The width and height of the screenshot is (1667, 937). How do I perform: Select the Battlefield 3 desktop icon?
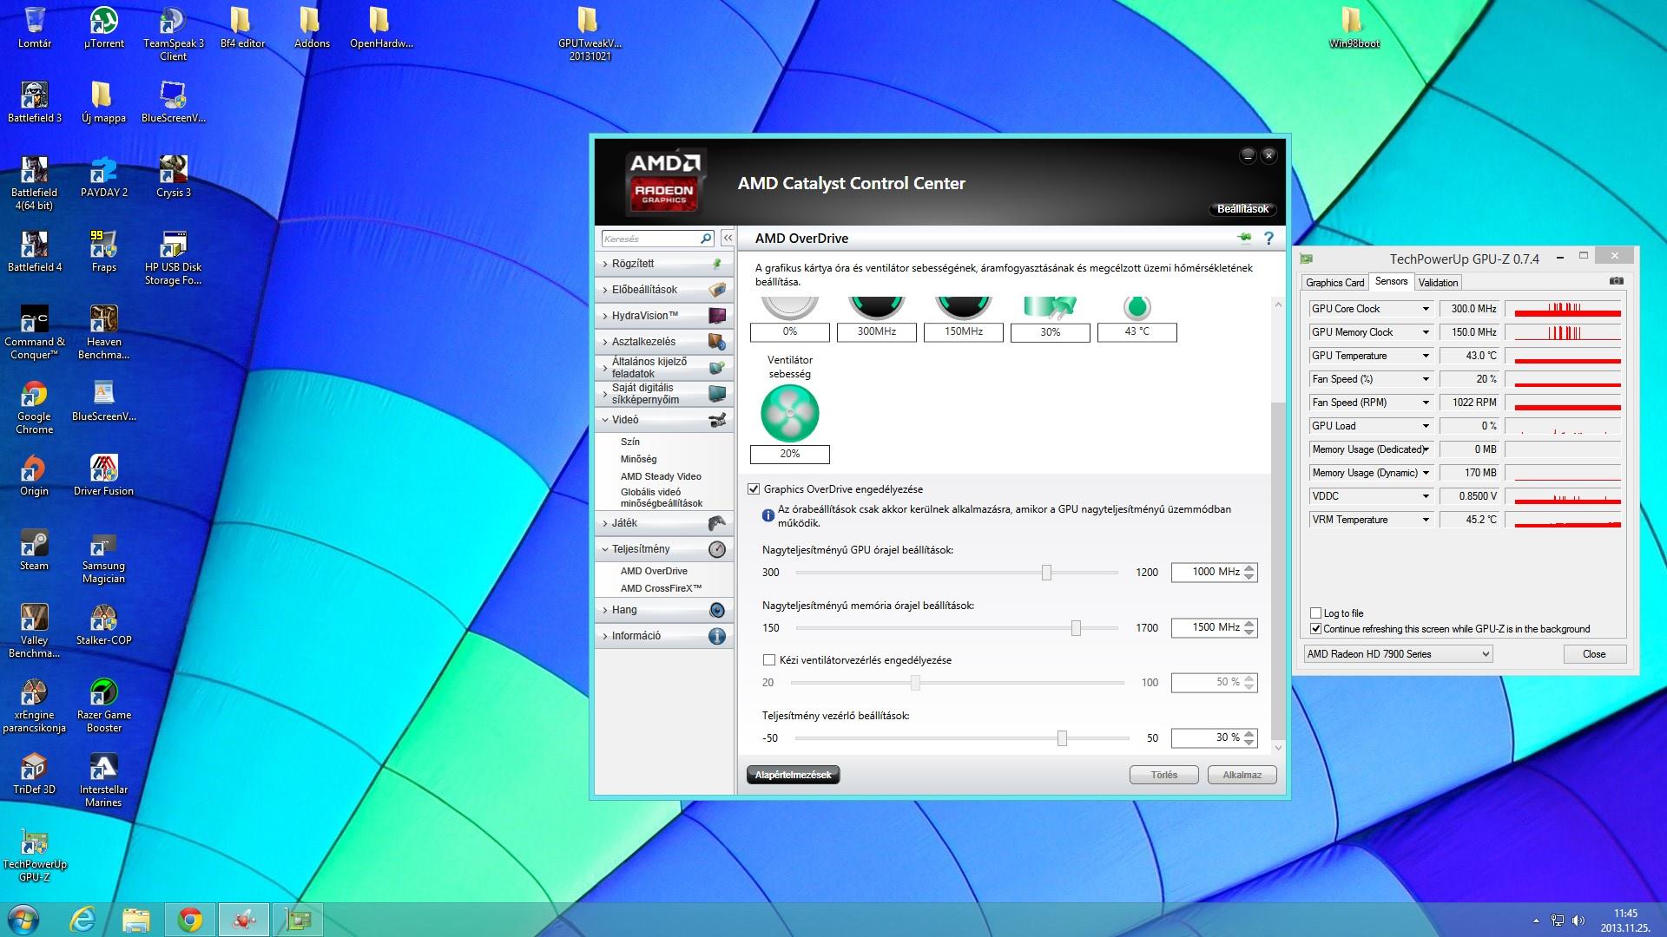[35, 102]
